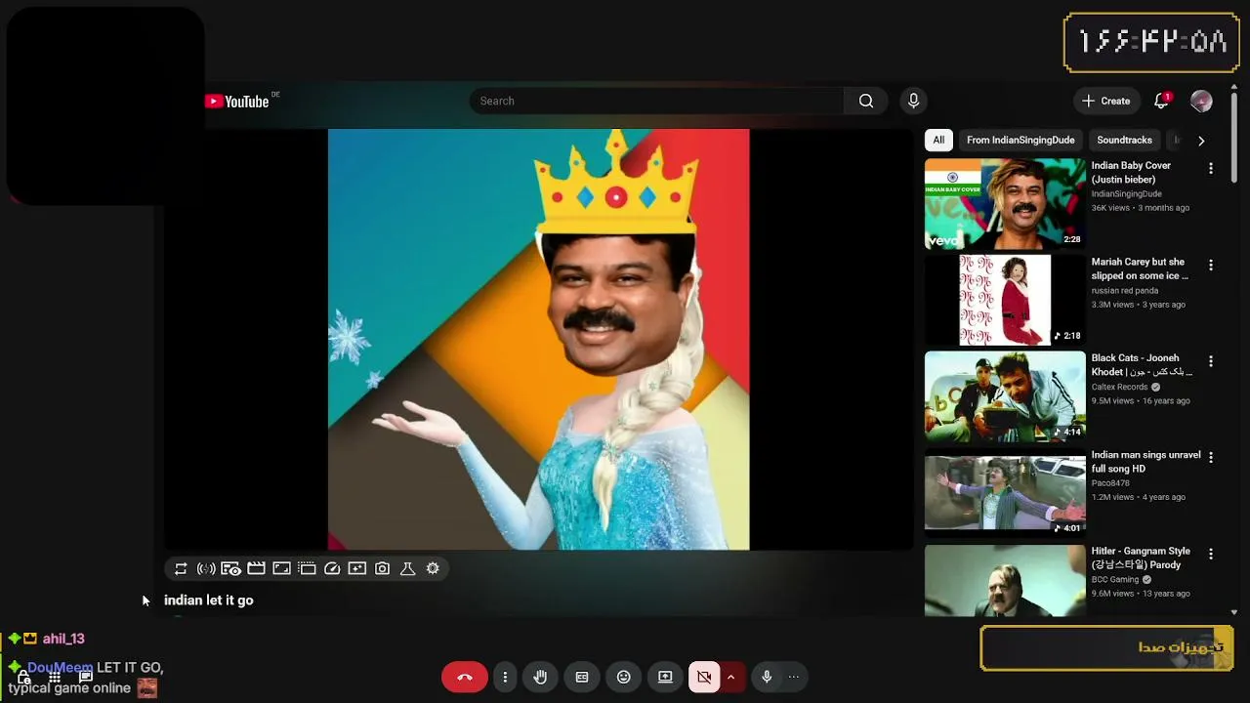
Task: Click the Hitler Gangnam Style thumbnail
Action: point(1005,580)
